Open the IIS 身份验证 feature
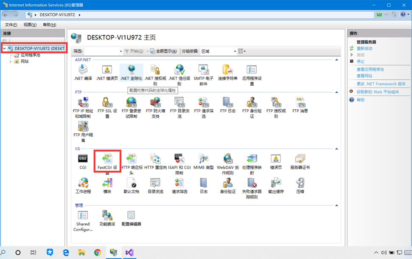Screen dimensions: 412x259 pos(228,186)
